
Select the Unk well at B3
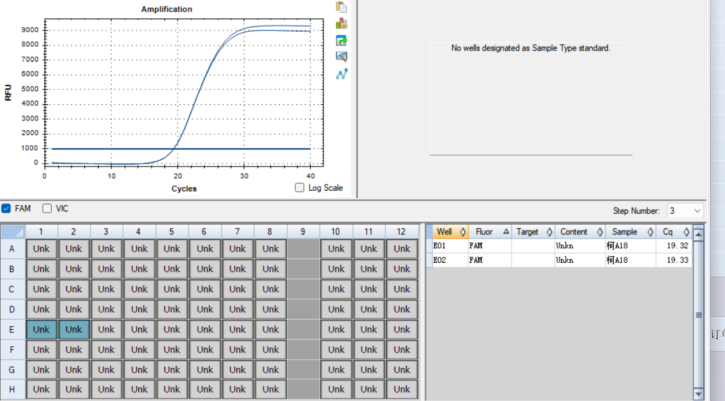tap(106, 269)
